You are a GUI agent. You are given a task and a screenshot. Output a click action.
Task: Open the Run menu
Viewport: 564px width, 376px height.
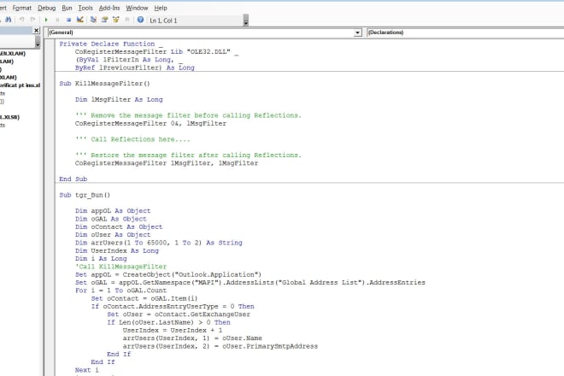coord(67,8)
